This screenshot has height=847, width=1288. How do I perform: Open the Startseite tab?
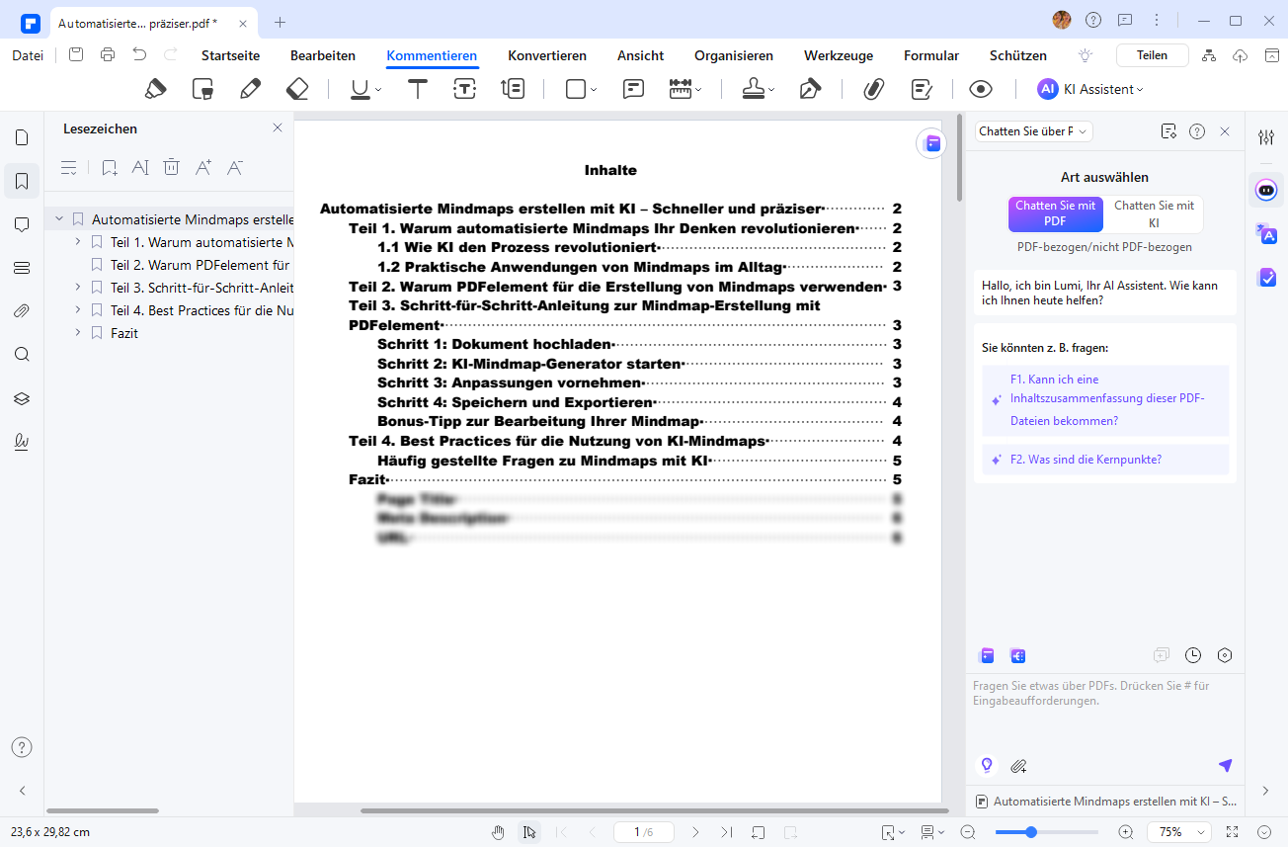(230, 55)
